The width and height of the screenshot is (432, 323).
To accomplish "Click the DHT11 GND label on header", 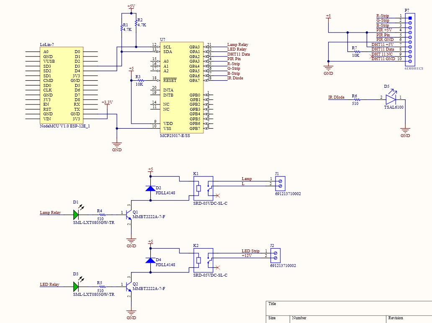I will pos(383,58).
